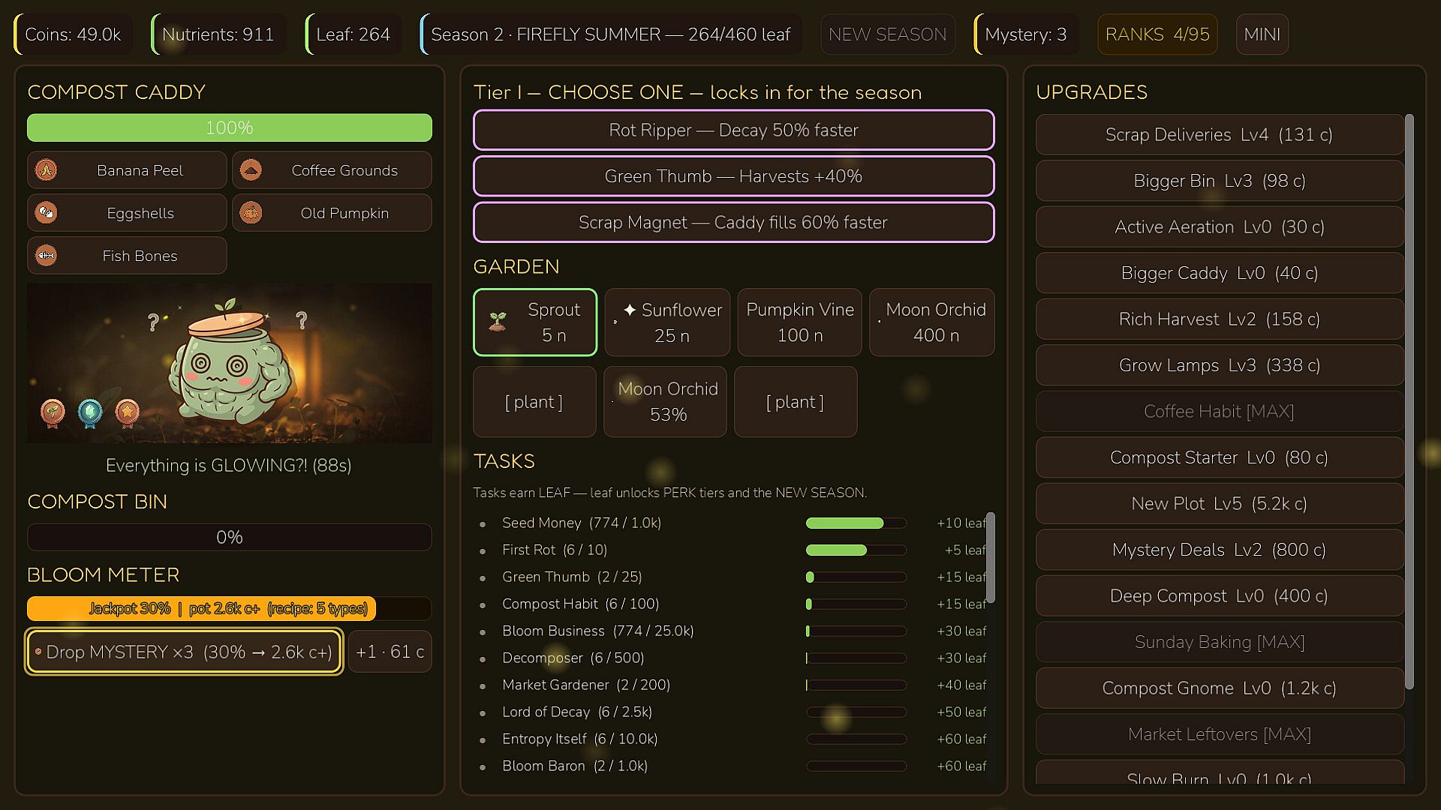The image size is (1441, 810).
Task: Click the Old Pumpkin scrap icon
Action: [251, 213]
